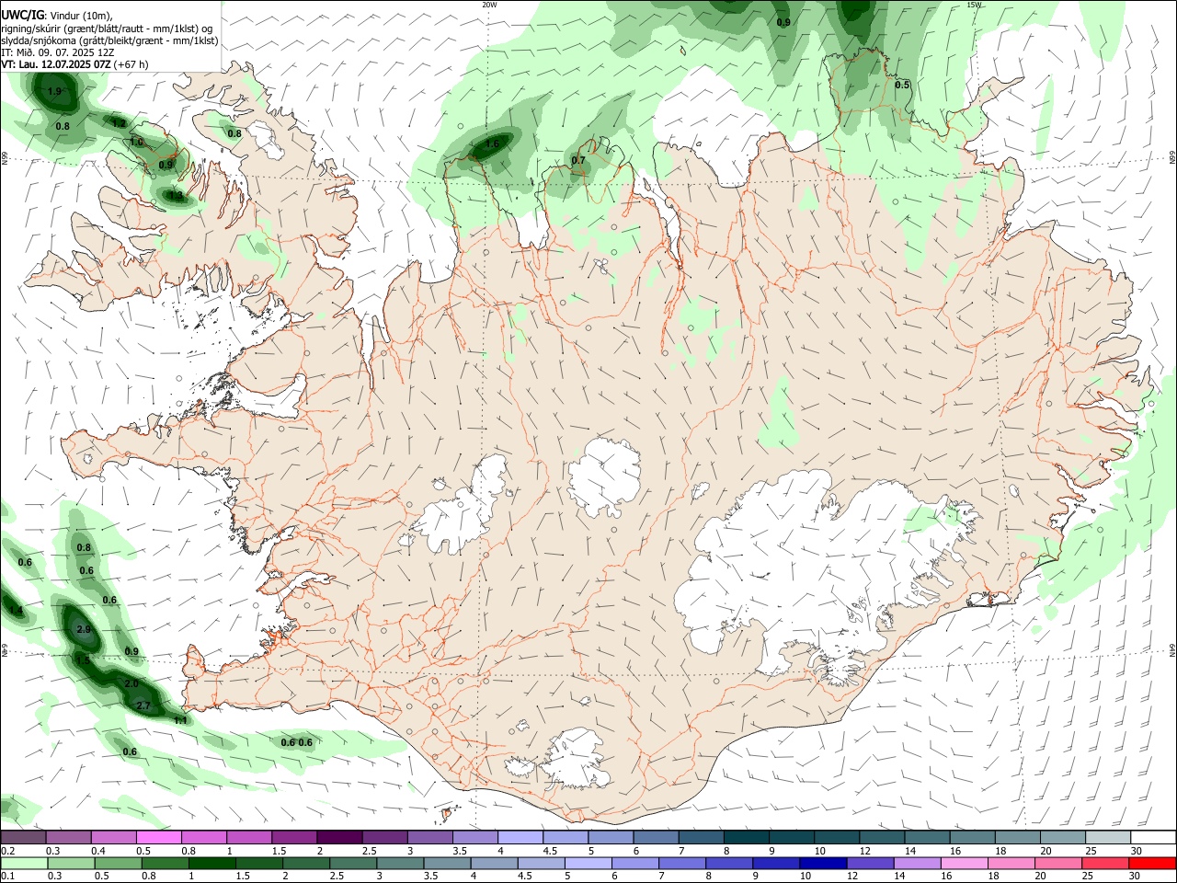Select the '2.0' precipitation value on the map
The width and height of the screenshot is (1177, 883).
(x=131, y=684)
